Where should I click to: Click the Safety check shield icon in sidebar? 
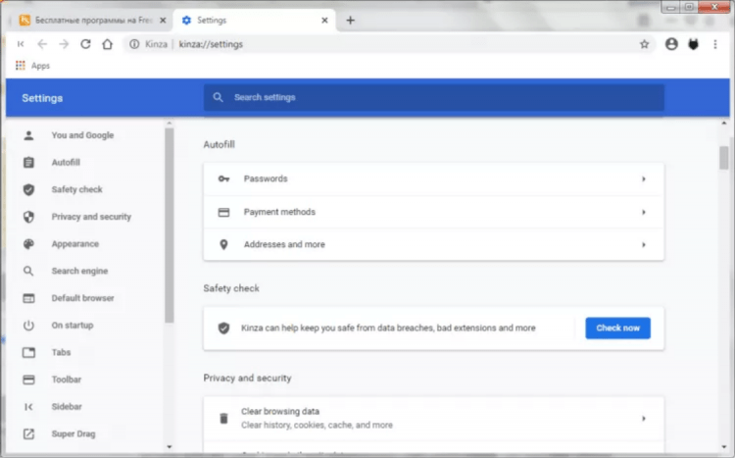pos(28,189)
